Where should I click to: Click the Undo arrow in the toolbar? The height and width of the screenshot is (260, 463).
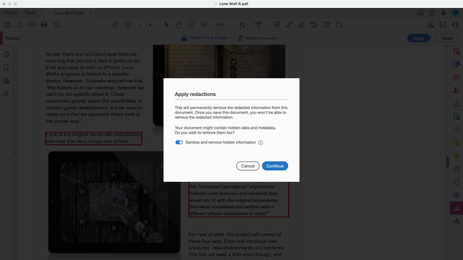(339, 24)
